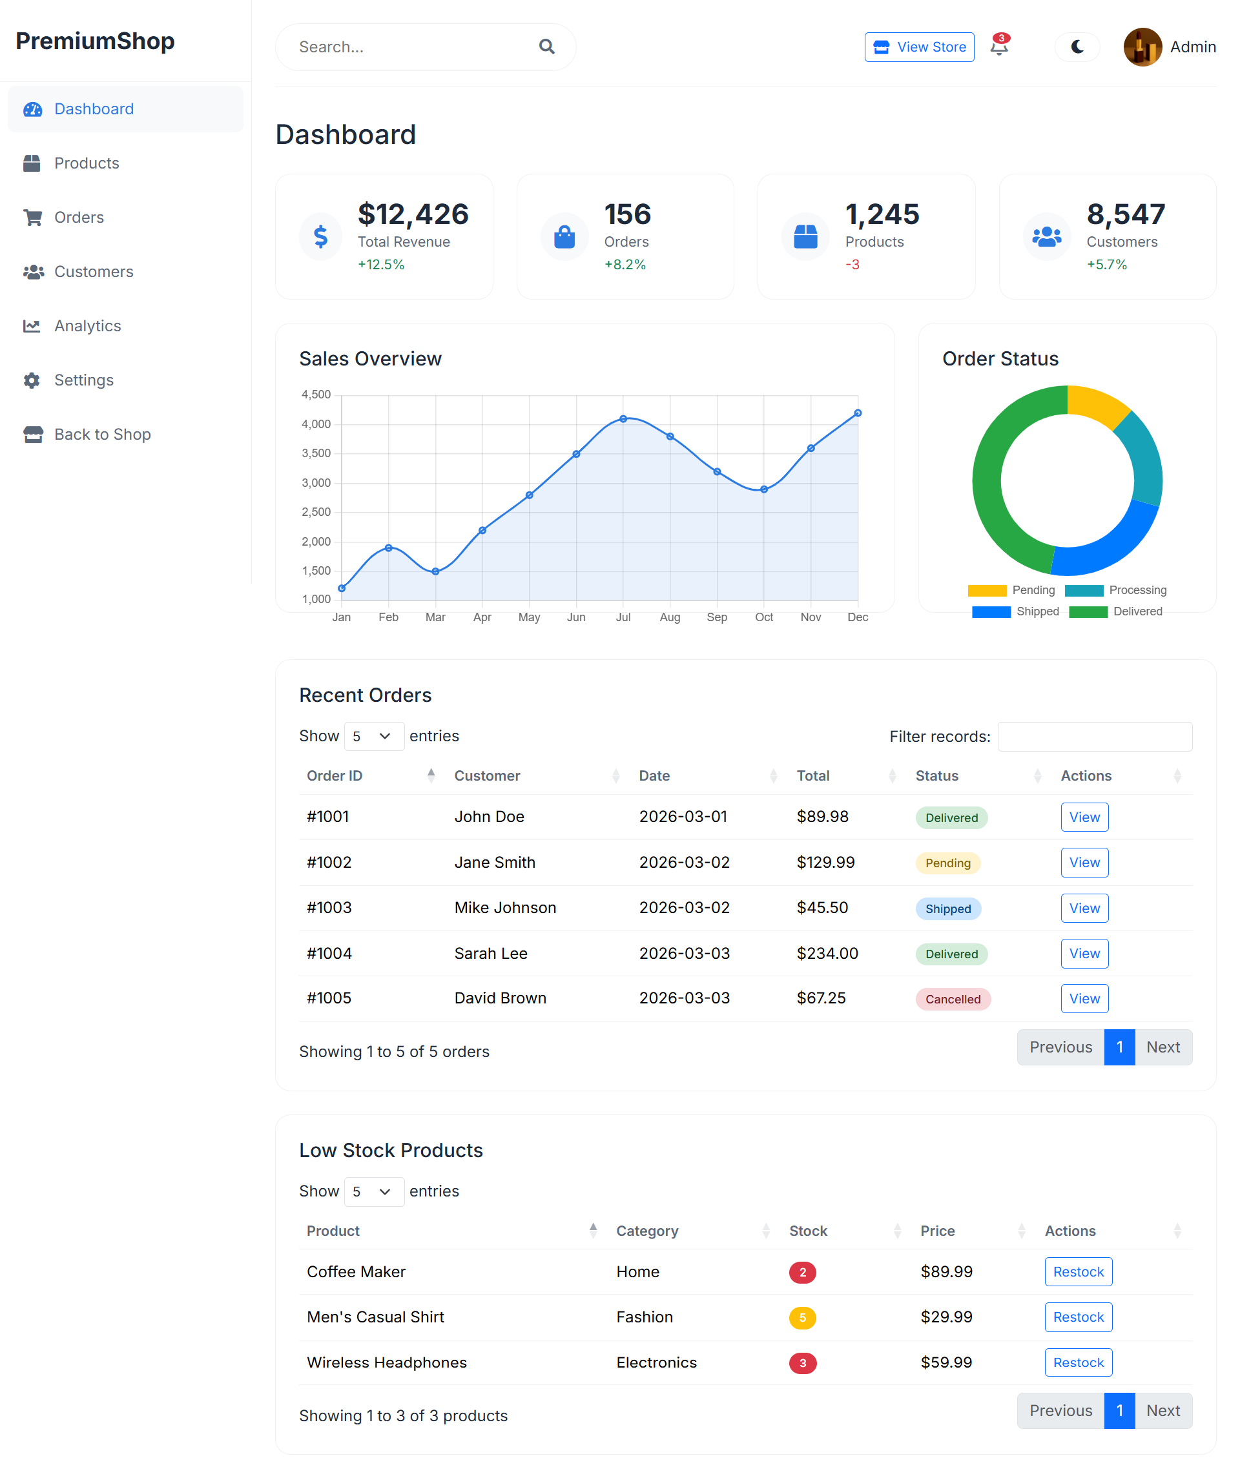View order #1003 for Mike Johnson
This screenshot has height=1478, width=1240.
[1084, 908]
